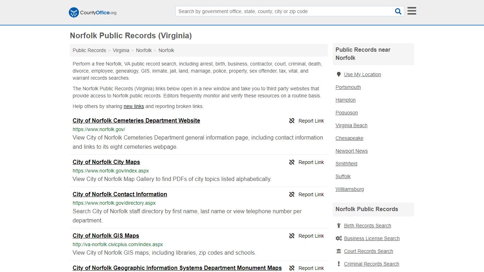Click the location pin icon beside Use My Location

point(339,74)
